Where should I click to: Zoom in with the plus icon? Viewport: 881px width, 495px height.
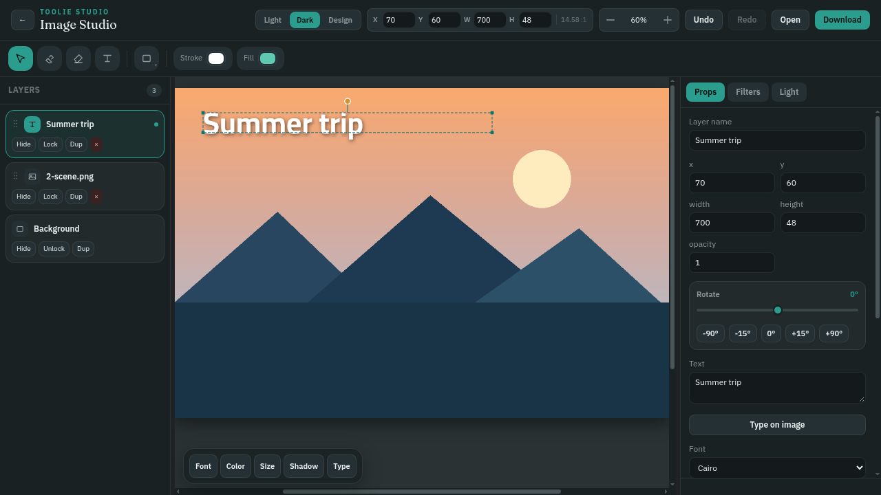[x=668, y=20]
